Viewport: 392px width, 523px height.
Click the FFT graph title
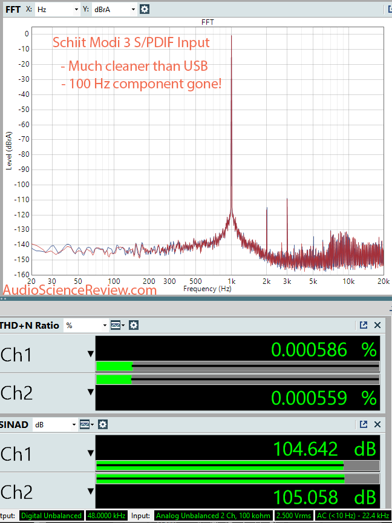[207, 22]
